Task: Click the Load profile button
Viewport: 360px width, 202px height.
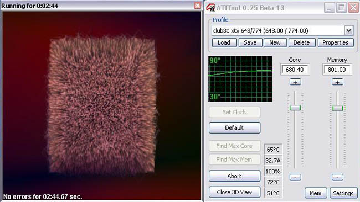Action: click(224, 43)
